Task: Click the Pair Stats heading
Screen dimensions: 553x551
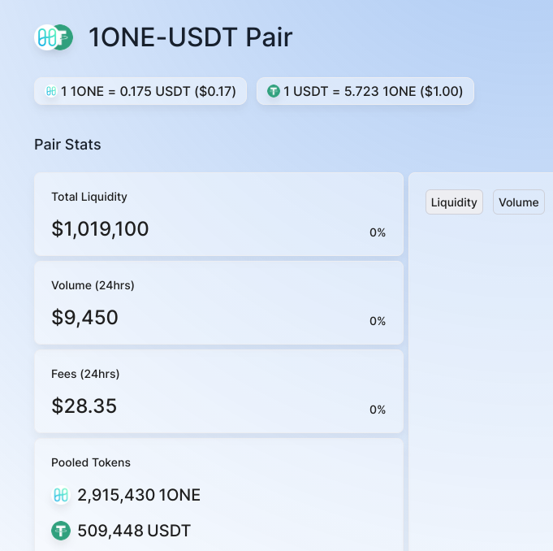Action: pos(67,145)
